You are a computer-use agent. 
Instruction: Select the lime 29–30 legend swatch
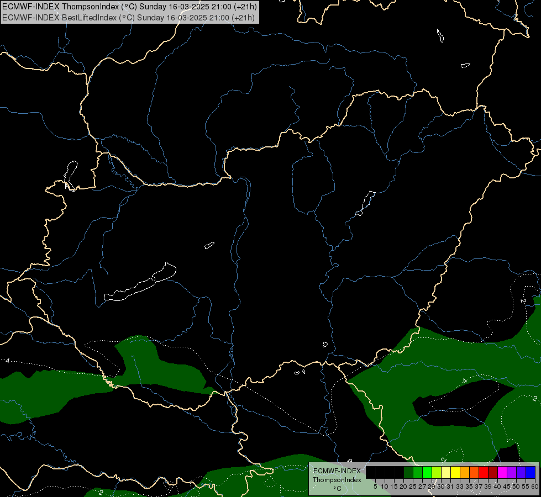coord(437,472)
